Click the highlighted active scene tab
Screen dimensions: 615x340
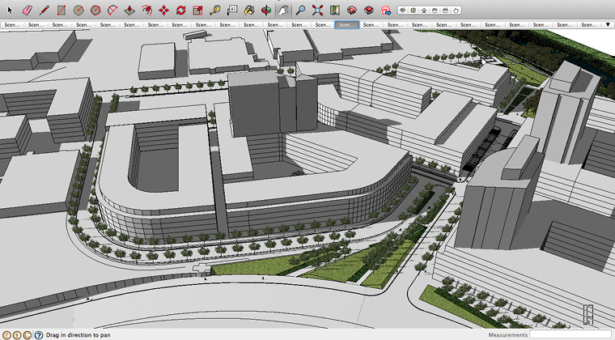click(346, 25)
